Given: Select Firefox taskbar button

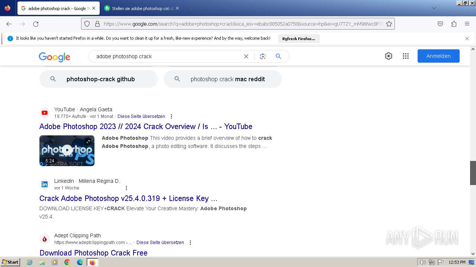Looking at the screenshot, I should 93,262.
